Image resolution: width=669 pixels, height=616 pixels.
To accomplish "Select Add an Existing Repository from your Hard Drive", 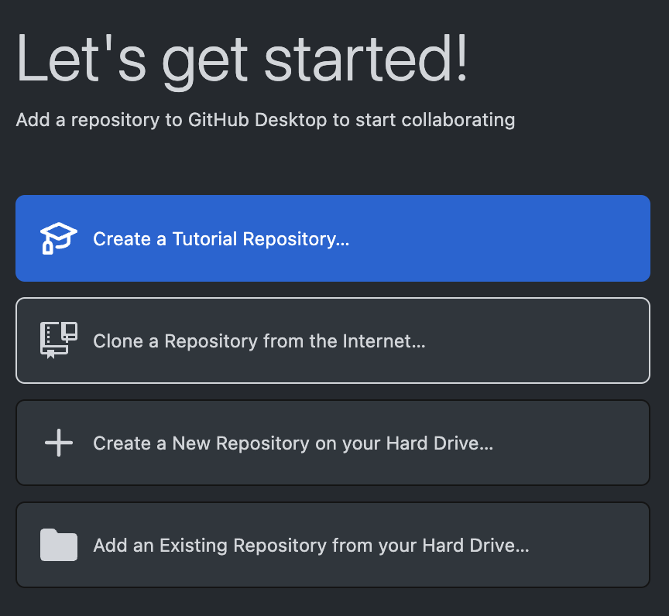I will tap(333, 545).
